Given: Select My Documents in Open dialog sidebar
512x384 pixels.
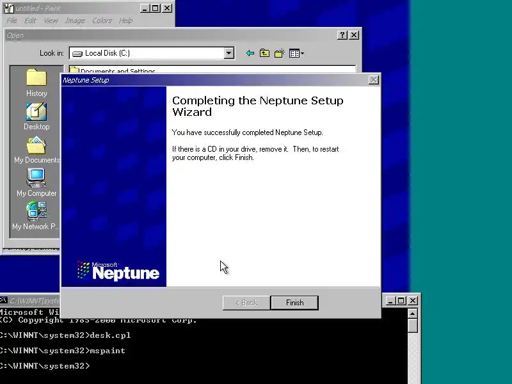Looking at the screenshot, I should click(x=36, y=150).
